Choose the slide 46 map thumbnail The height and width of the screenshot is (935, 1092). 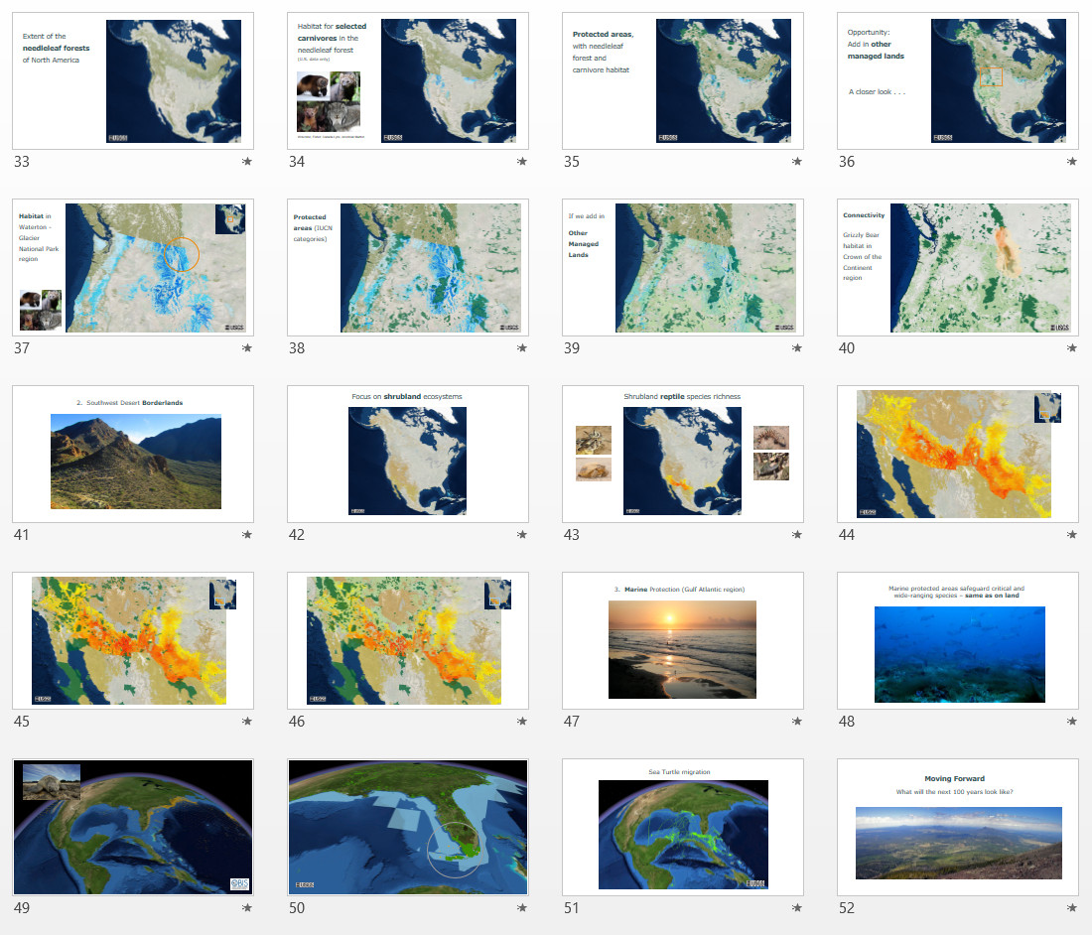408,640
